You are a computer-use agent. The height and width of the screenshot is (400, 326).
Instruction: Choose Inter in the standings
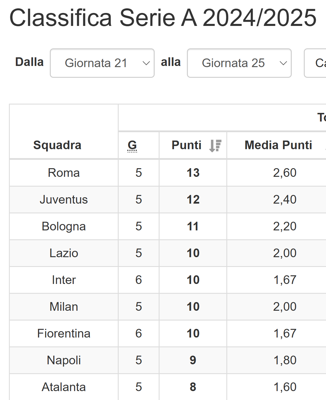click(x=64, y=280)
